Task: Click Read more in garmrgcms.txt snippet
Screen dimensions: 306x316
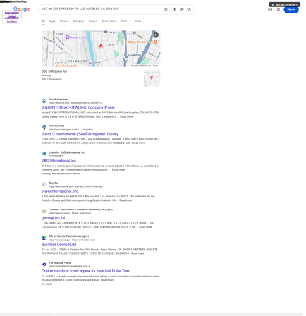Action: [145, 227]
